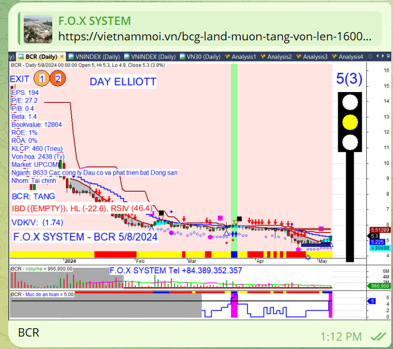Open the Analysis2 tab

[x=276, y=57]
